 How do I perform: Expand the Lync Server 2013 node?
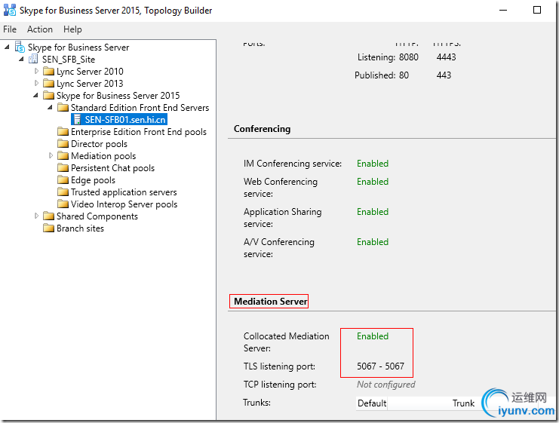36,83
